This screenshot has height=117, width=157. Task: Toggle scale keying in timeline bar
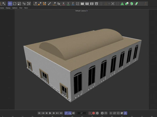pyautogui.click(x=118, y=113)
